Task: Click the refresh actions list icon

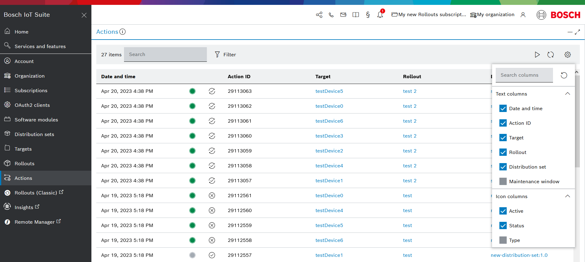Action: coord(550,55)
